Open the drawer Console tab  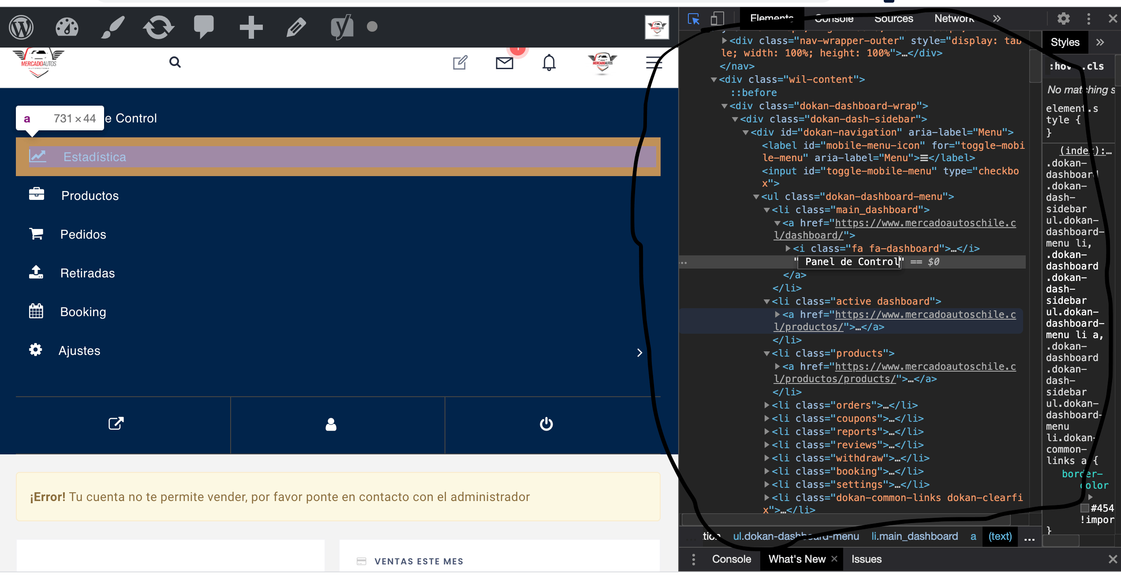pos(732,559)
